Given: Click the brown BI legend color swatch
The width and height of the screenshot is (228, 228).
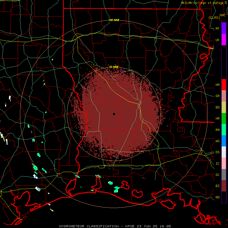Looking at the screenshot, I should [x=224, y=186].
